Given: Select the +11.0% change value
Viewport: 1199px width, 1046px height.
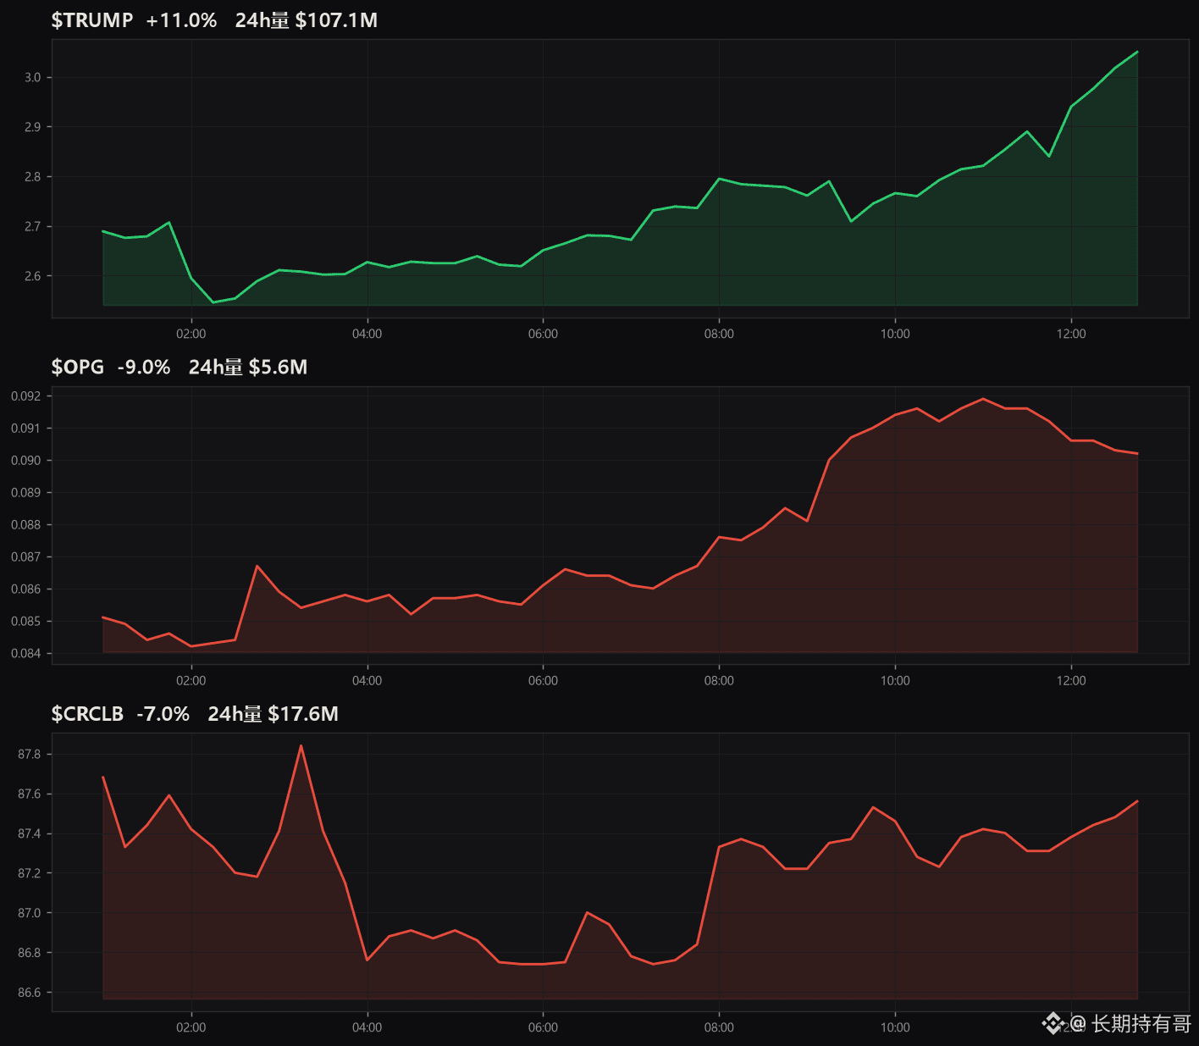Looking at the screenshot, I should tap(181, 20).
